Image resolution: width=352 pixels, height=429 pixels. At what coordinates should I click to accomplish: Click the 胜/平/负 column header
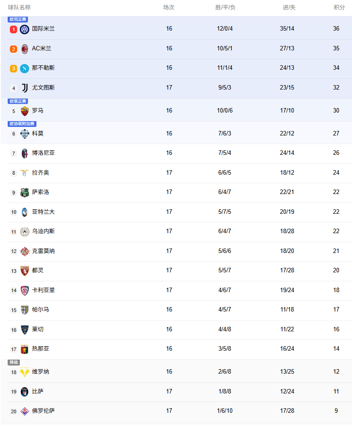coord(225,8)
